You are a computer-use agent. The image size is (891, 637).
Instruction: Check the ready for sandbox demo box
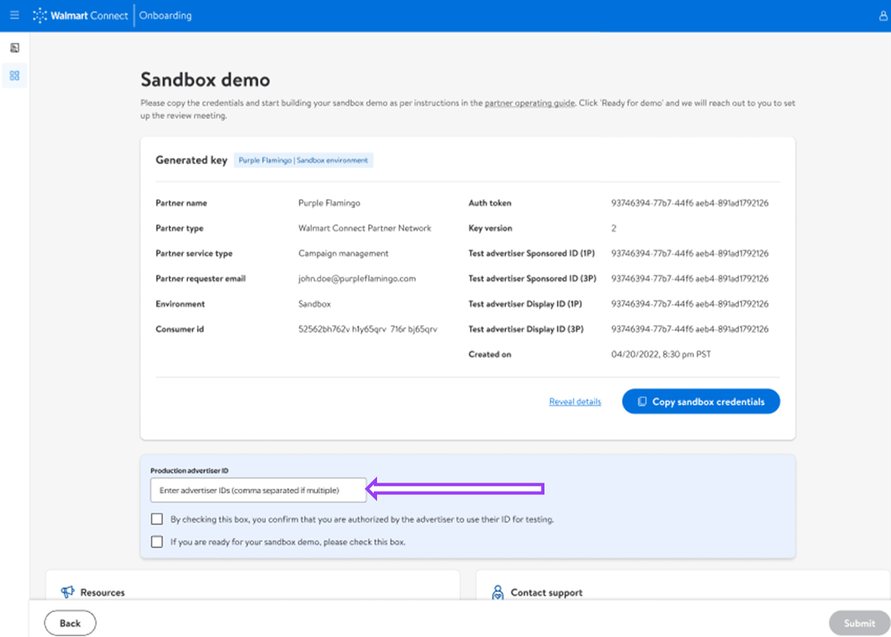pyautogui.click(x=157, y=542)
